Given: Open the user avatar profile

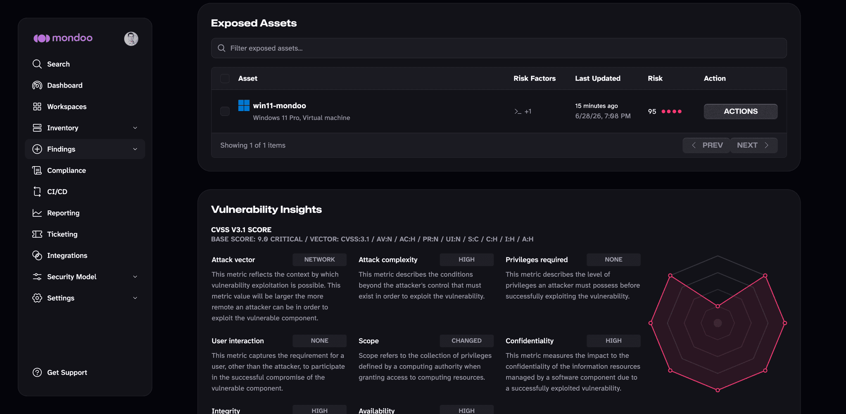Looking at the screenshot, I should pyautogui.click(x=131, y=39).
